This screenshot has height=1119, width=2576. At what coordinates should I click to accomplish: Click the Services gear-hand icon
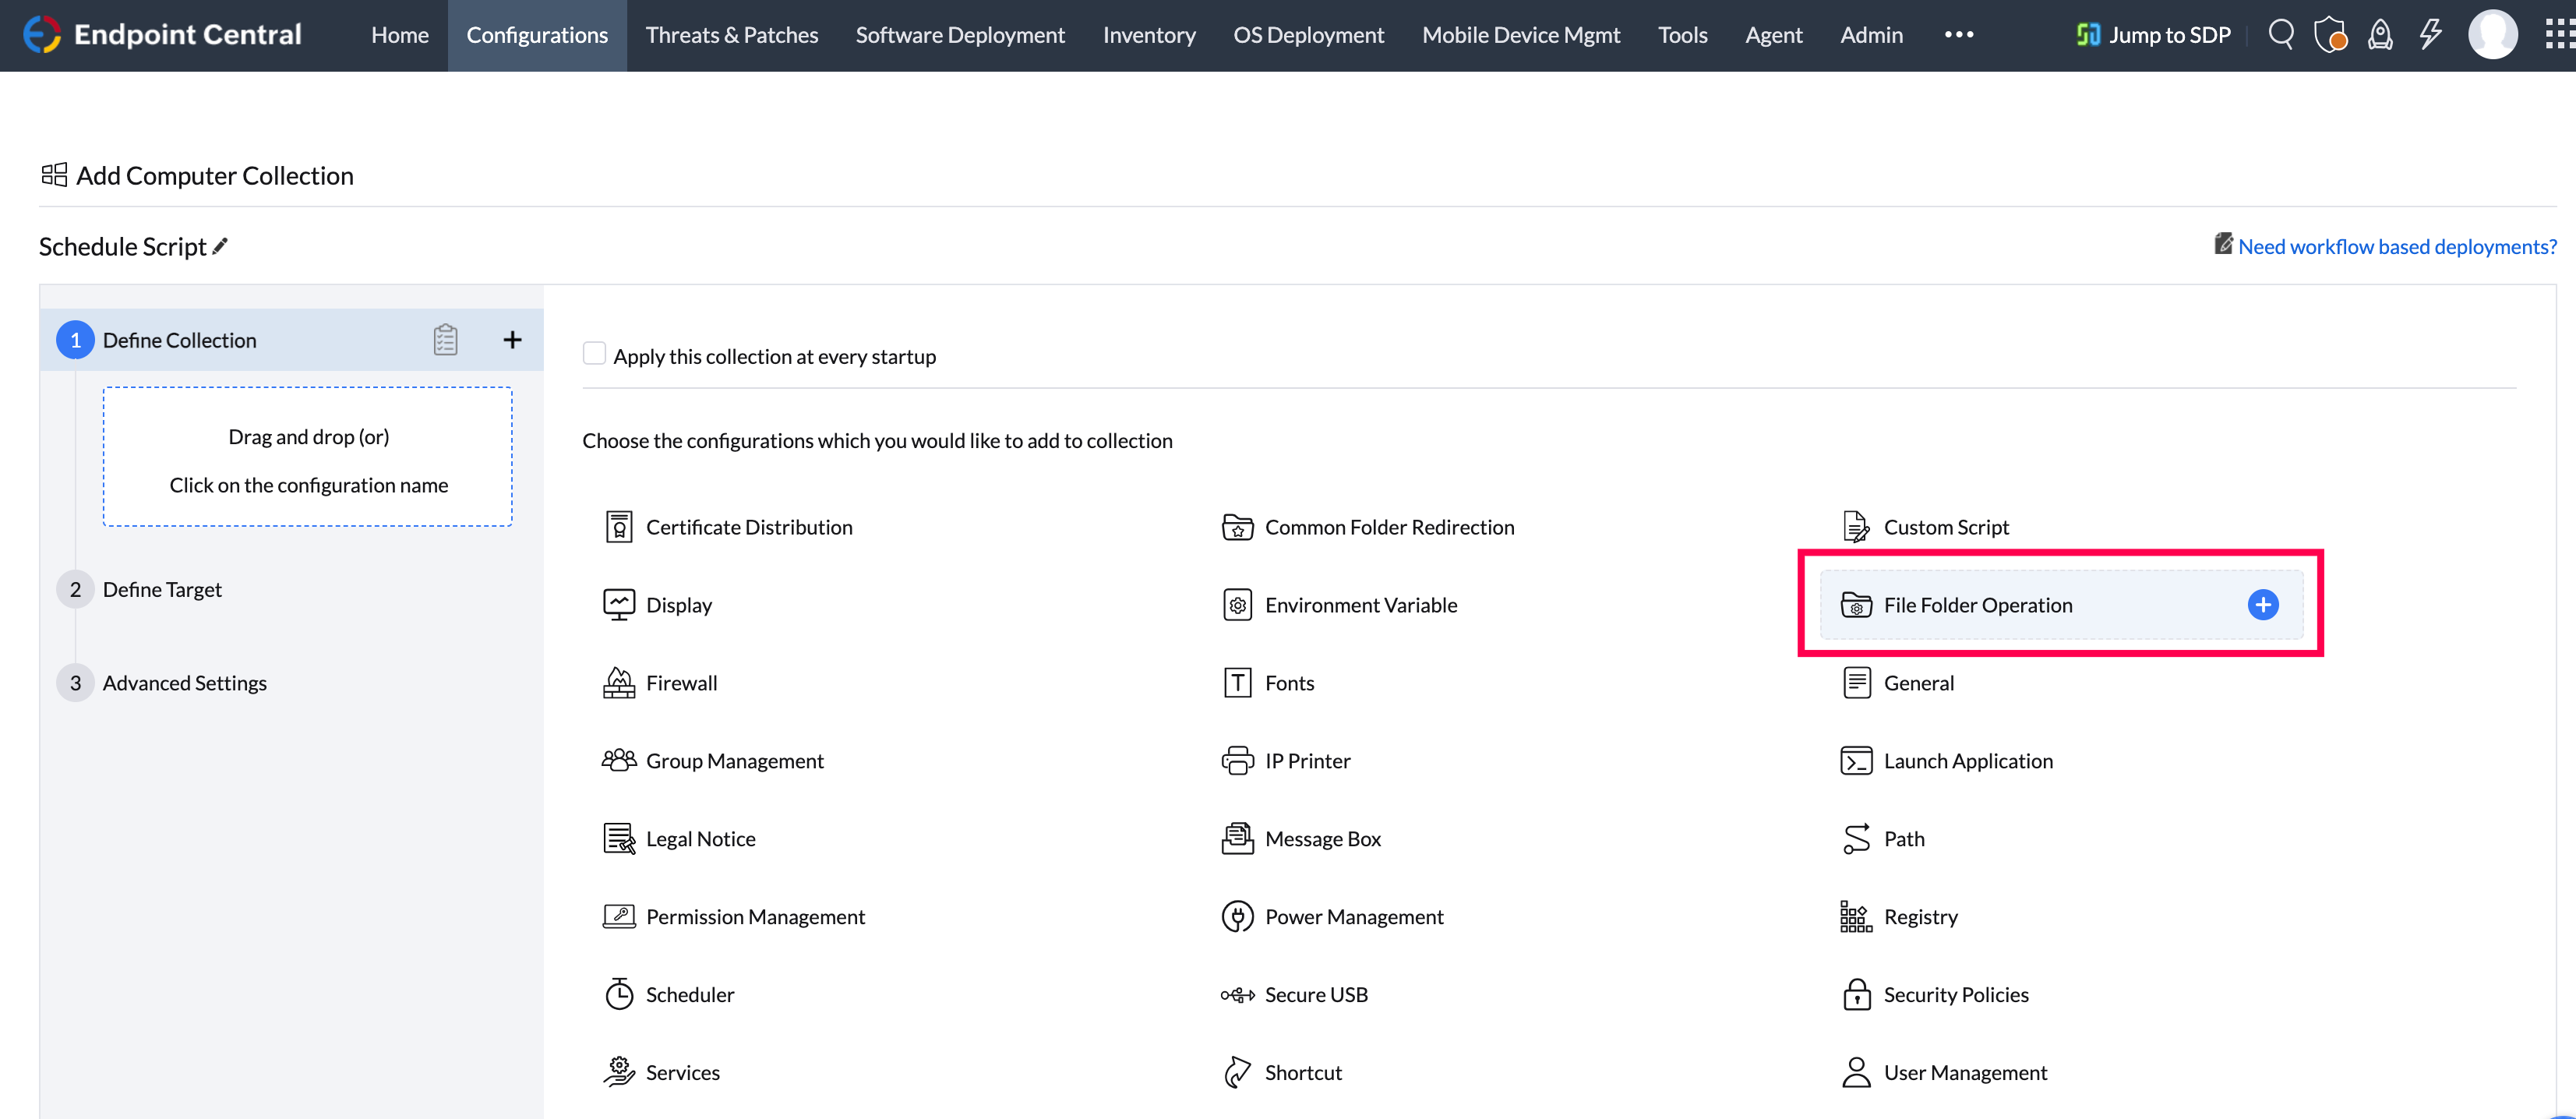tap(619, 1072)
